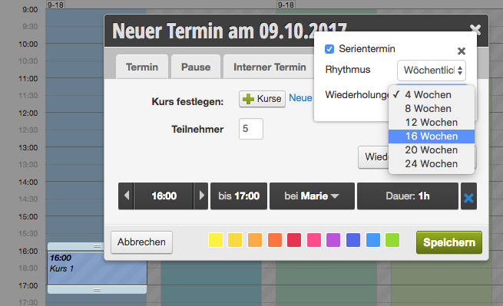This screenshot has width=503, height=306.
Task: Click the right arrow to move the start time later
Action: pos(201,196)
